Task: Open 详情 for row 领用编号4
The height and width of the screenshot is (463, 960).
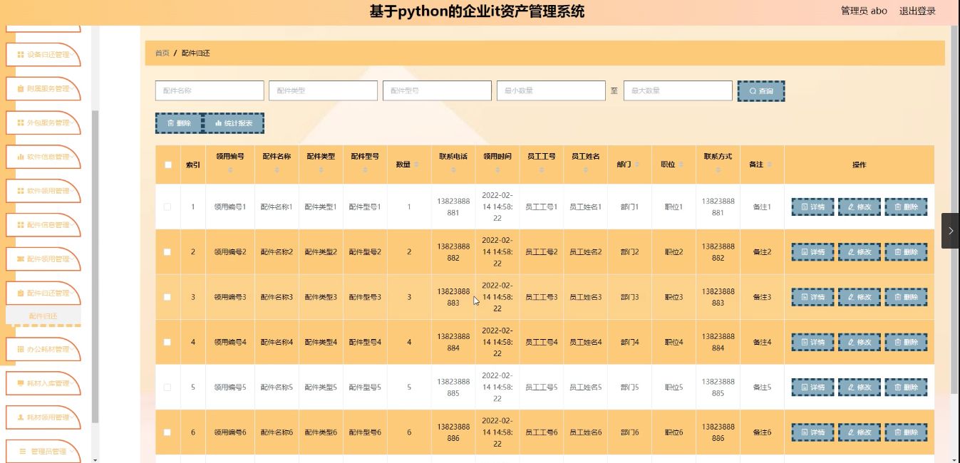Action: coord(812,343)
